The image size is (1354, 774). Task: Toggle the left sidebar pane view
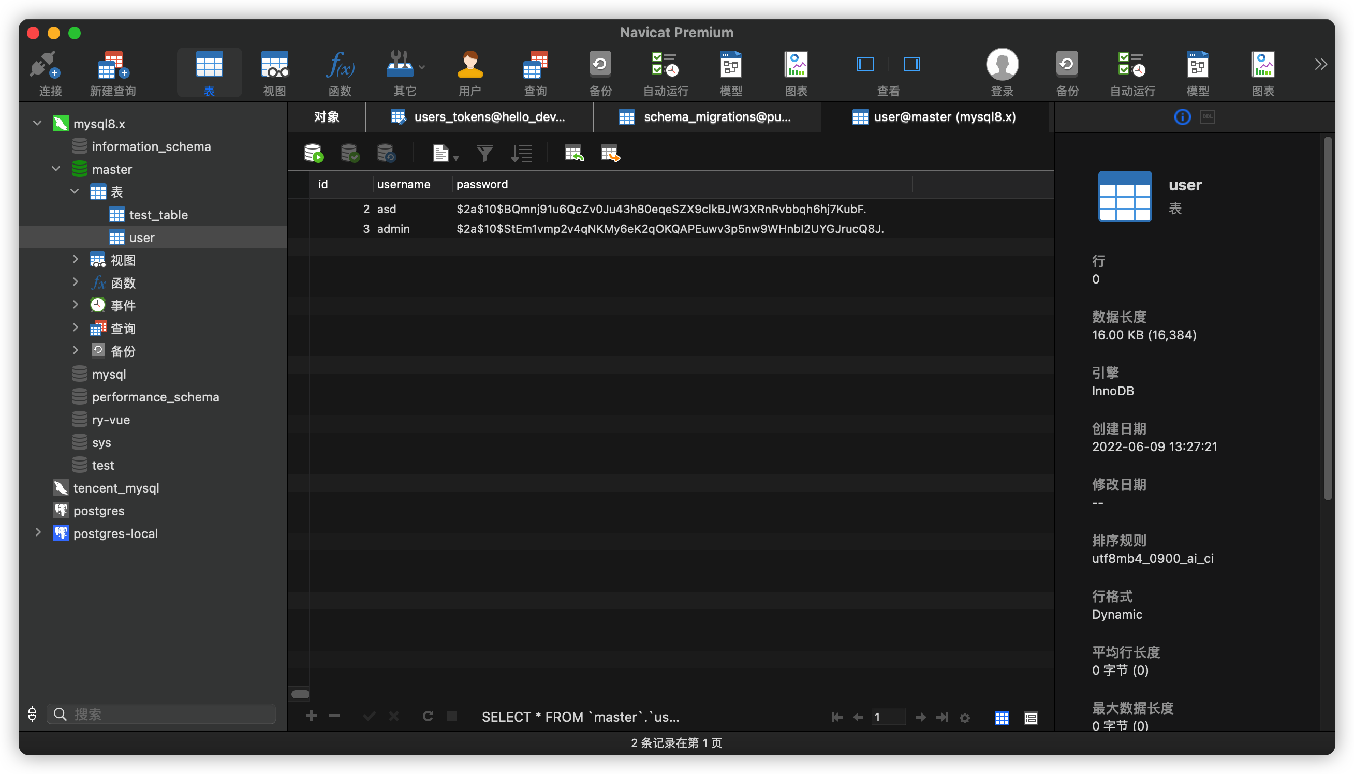tap(865, 64)
